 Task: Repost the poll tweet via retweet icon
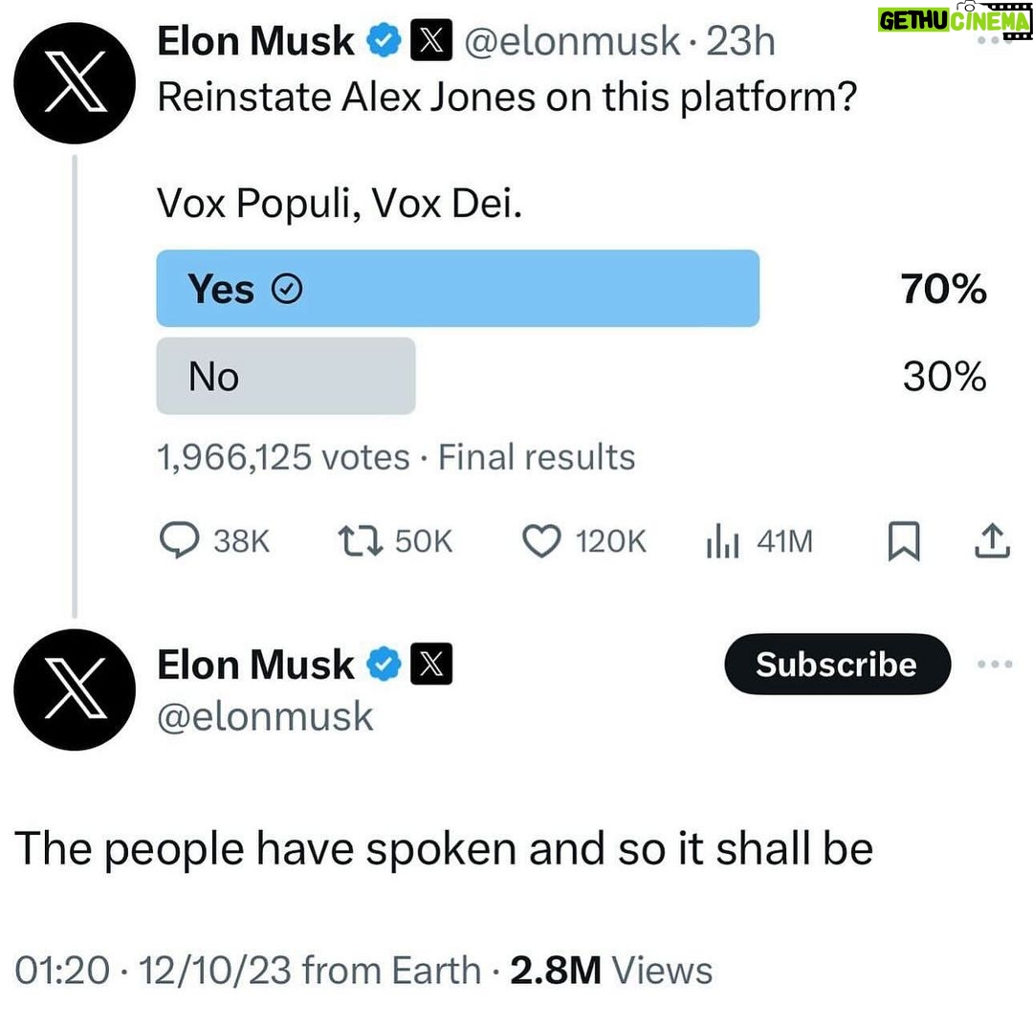[x=360, y=541]
